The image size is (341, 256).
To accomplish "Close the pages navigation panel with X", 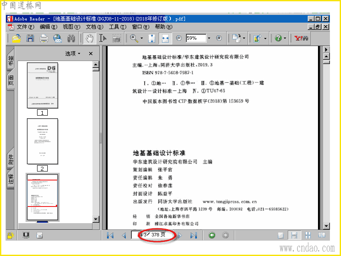I will click(x=91, y=53).
